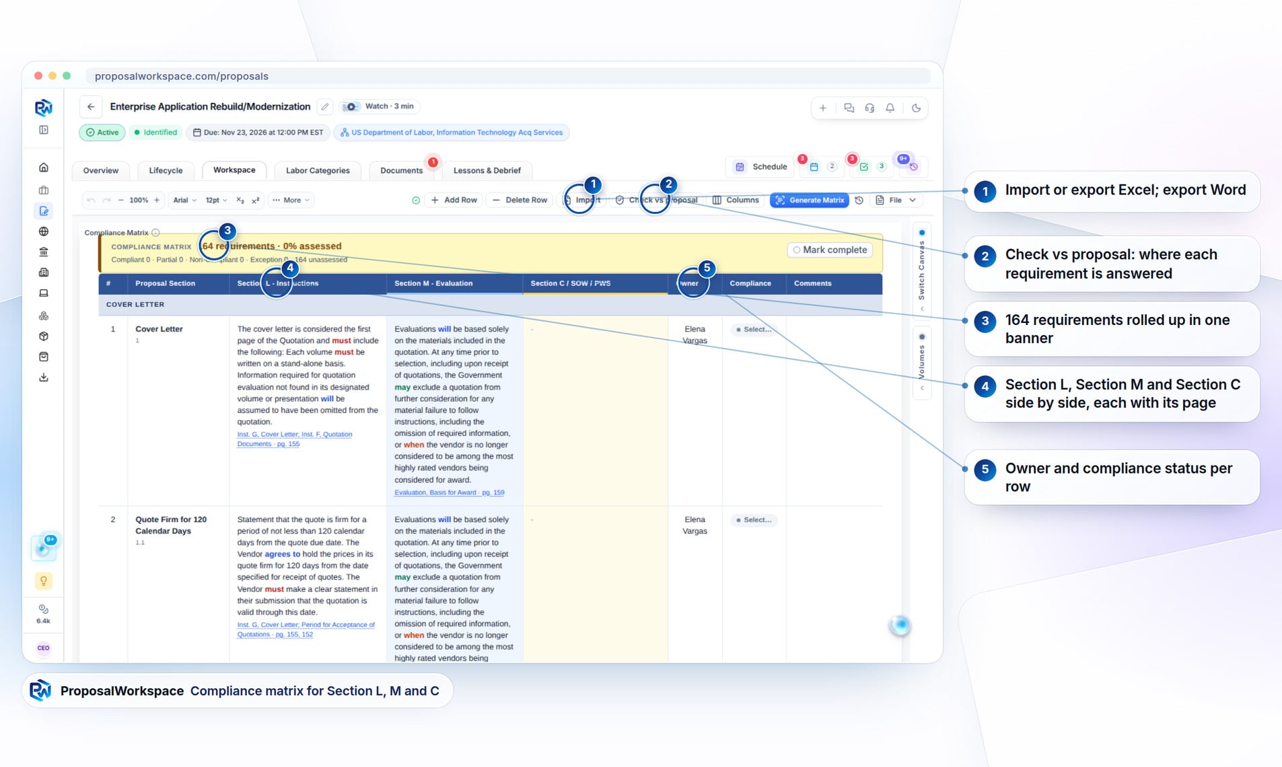Go back with the left arrow button
The width and height of the screenshot is (1282, 767).
[x=91, y=107]
